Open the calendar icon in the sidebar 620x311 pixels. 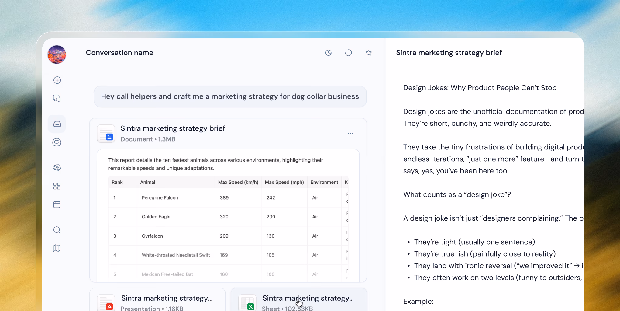(57, 204)
